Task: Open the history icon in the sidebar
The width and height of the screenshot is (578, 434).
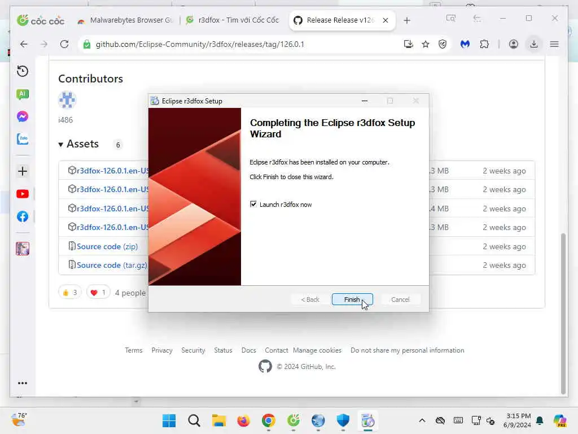Action: click(x=23, y=71)
